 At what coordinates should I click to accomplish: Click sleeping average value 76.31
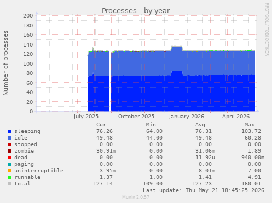pyautogui.click(x=204, y=131)
